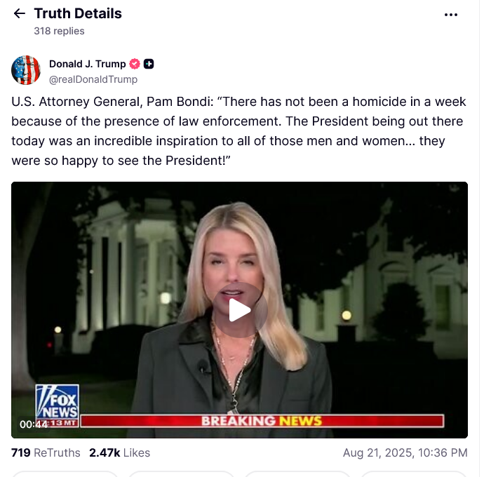This screenshot has height=477, width=484.
Task: Open the three-dot more options menu
Action: point(451,15)
